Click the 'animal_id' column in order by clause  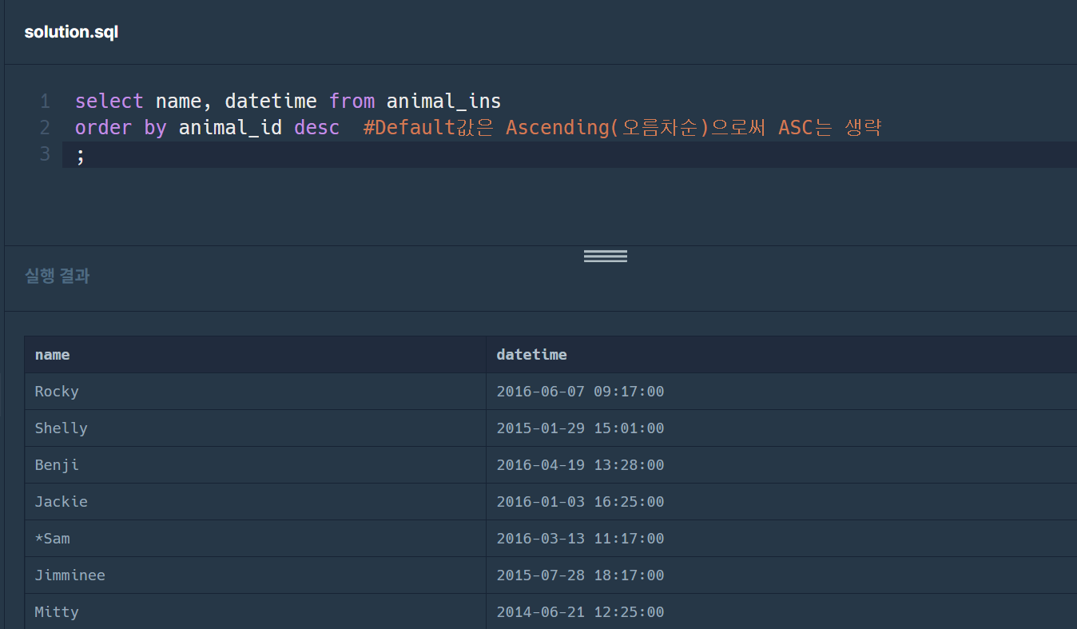(x=230, y=127)
